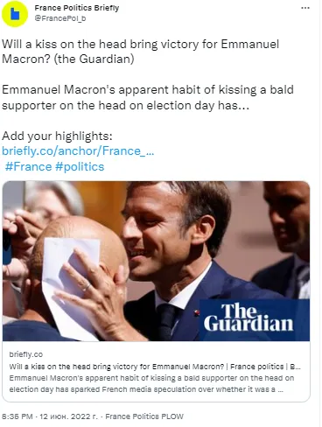Click the 'Add your highlights:' text
This screenshot has height=427, width=322.
[57, 136]
